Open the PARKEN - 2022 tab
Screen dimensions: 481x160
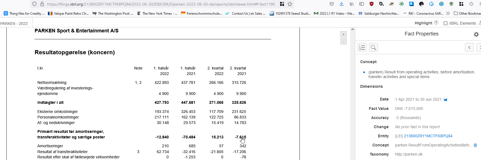(x=14, y=24)
